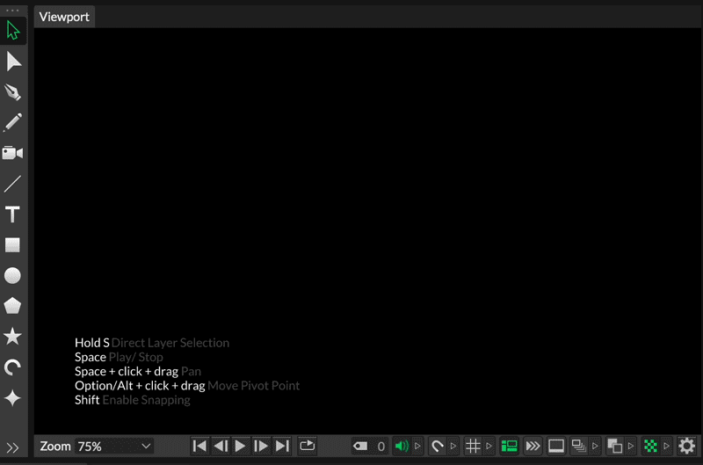The height and width of the screenshot is (465, 703).
Task: Select the Ellipse shape tool
Action: coord(12,276)
